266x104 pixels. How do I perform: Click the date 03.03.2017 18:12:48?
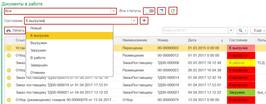click(206, 63)
